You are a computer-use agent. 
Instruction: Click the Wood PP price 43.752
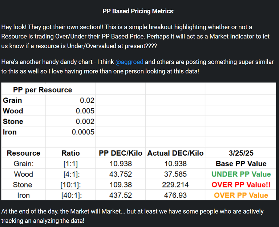point(121,174)
